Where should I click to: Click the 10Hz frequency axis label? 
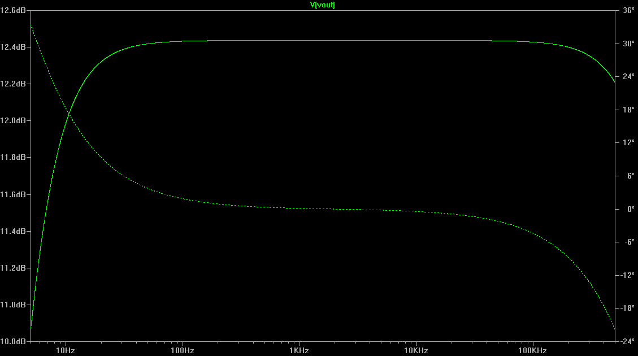pyautogui.click(x=66, y=351)
